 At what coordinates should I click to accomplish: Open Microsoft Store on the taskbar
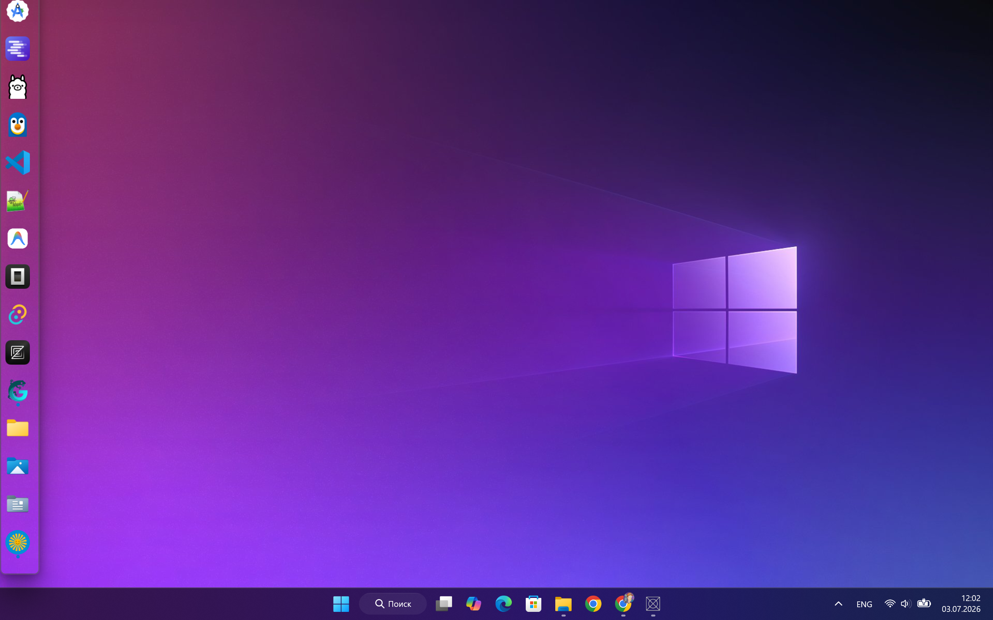coord(533,604)
